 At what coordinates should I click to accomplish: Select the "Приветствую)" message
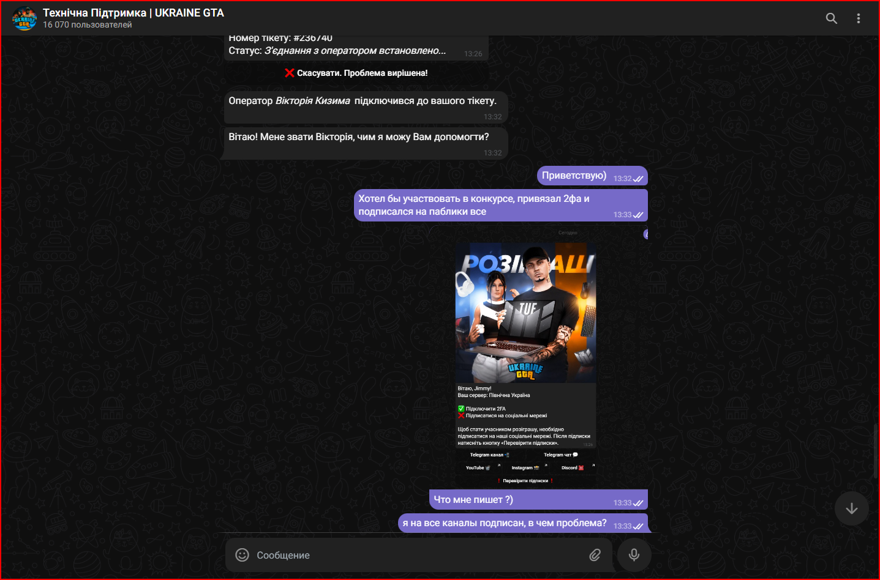[x=592, y=176]
